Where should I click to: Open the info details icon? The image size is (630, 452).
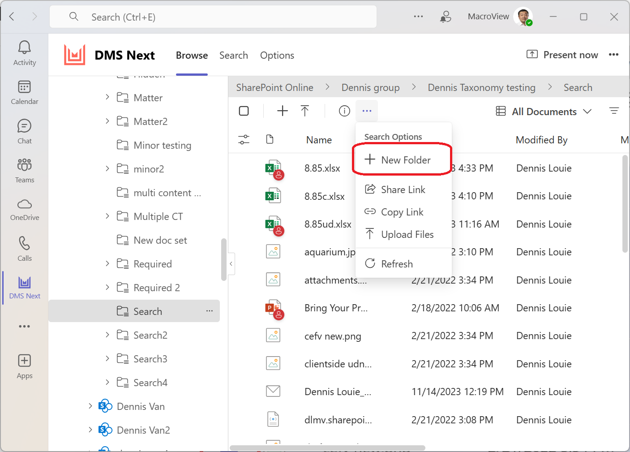344,111
